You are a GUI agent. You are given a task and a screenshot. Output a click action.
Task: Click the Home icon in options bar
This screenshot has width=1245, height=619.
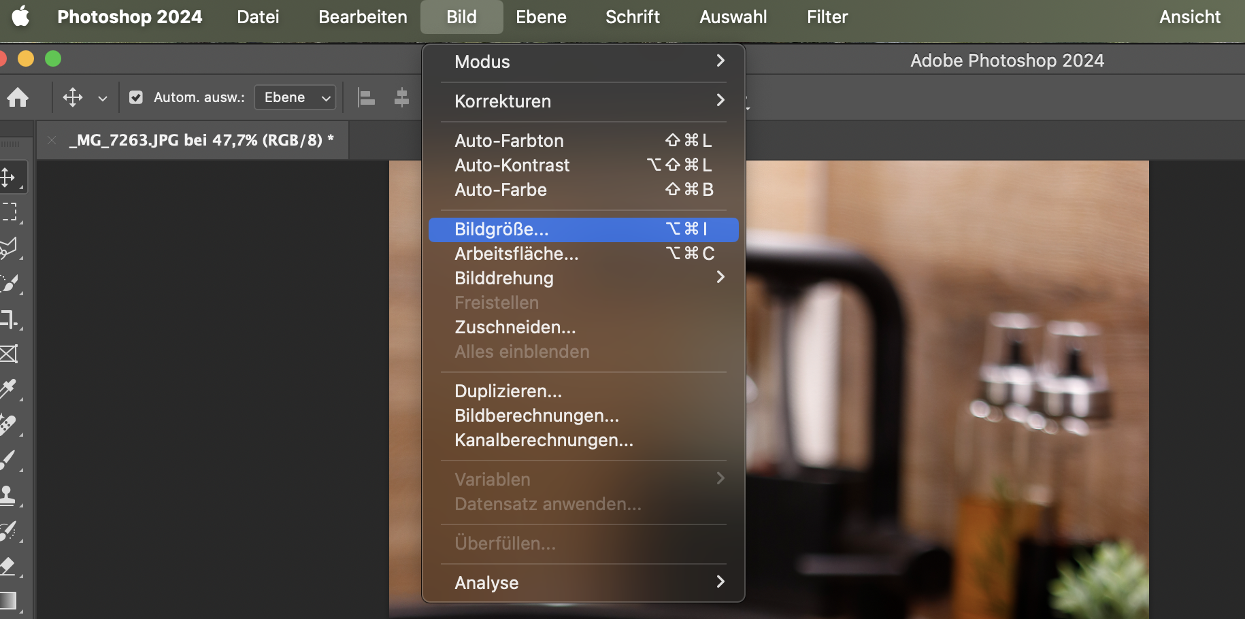coord(18,97)
